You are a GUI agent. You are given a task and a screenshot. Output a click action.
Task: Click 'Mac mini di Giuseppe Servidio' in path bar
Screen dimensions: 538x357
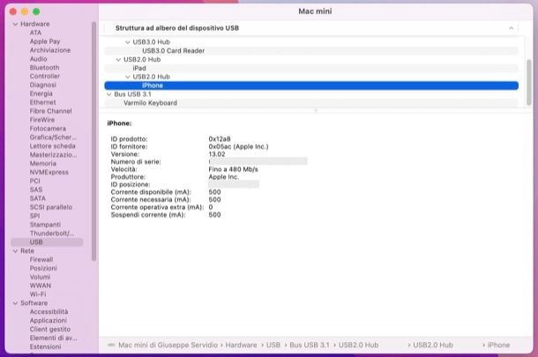(168, 345)
